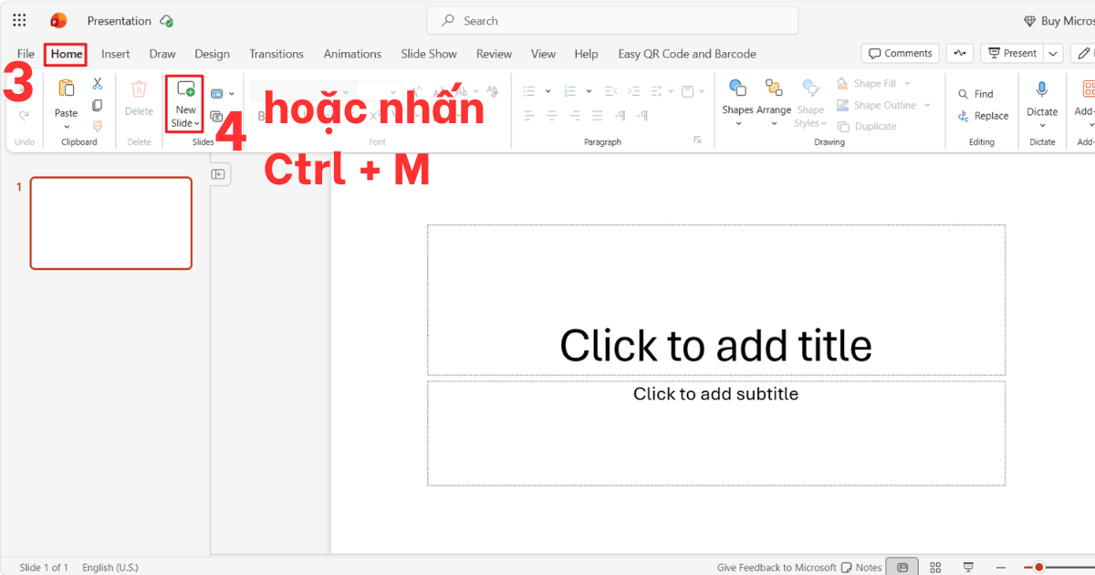This screenshot has height=575, width=1095.
Task: Open the Easy QR Code and Barcode tab
Action: (687, 54)
